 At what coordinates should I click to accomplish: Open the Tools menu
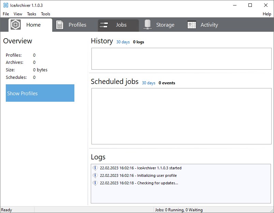(x=45, y=14)
